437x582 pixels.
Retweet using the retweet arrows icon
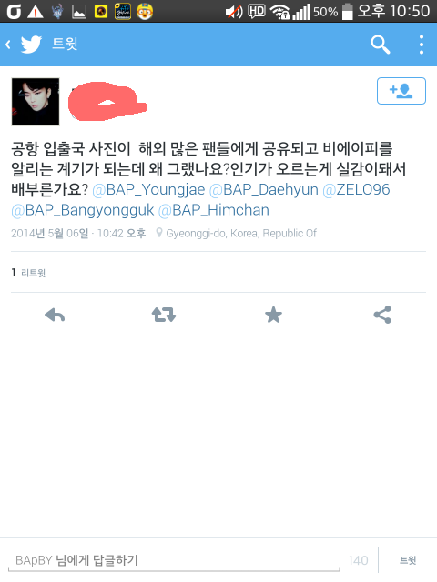point(164,315)
